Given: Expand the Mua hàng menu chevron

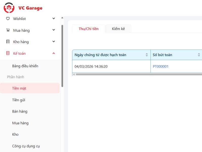Looking at the screenshot, I should click(54, 30).
